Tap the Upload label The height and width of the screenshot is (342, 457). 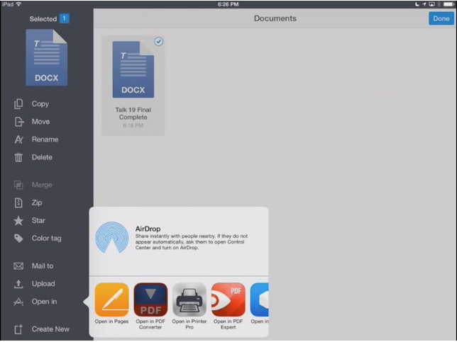click(x=43, y=284)
